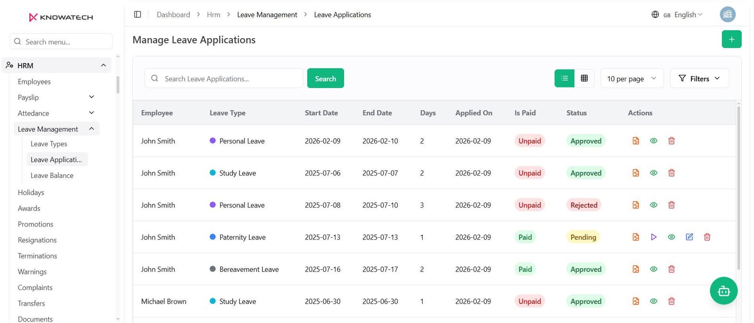Delete the rejected Personal Leave application
The image size is (754, 323).
(x=672, y=205)
